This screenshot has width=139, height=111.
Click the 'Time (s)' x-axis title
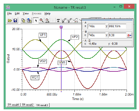[x=78, y=99]
